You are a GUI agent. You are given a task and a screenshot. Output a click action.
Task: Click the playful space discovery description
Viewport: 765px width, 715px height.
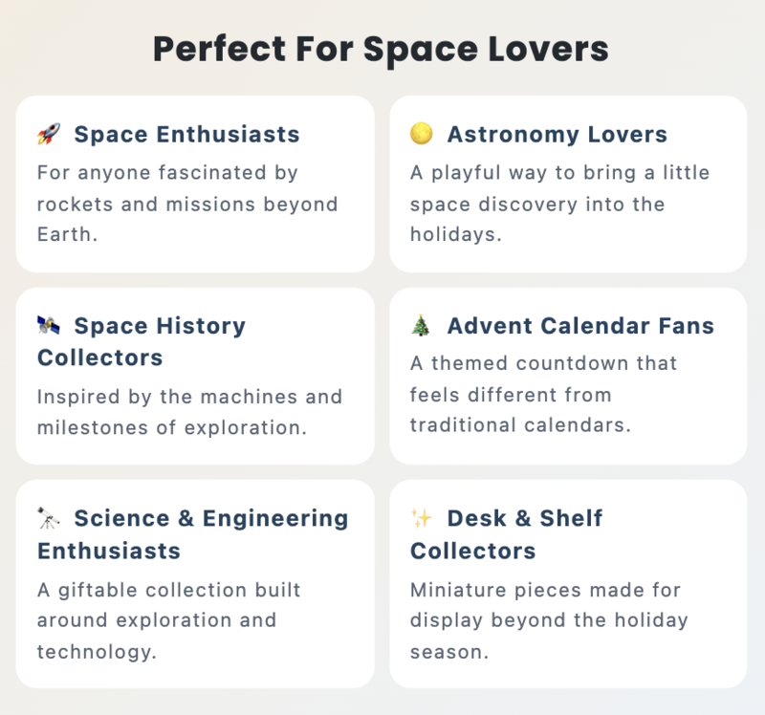coord(559,204)
